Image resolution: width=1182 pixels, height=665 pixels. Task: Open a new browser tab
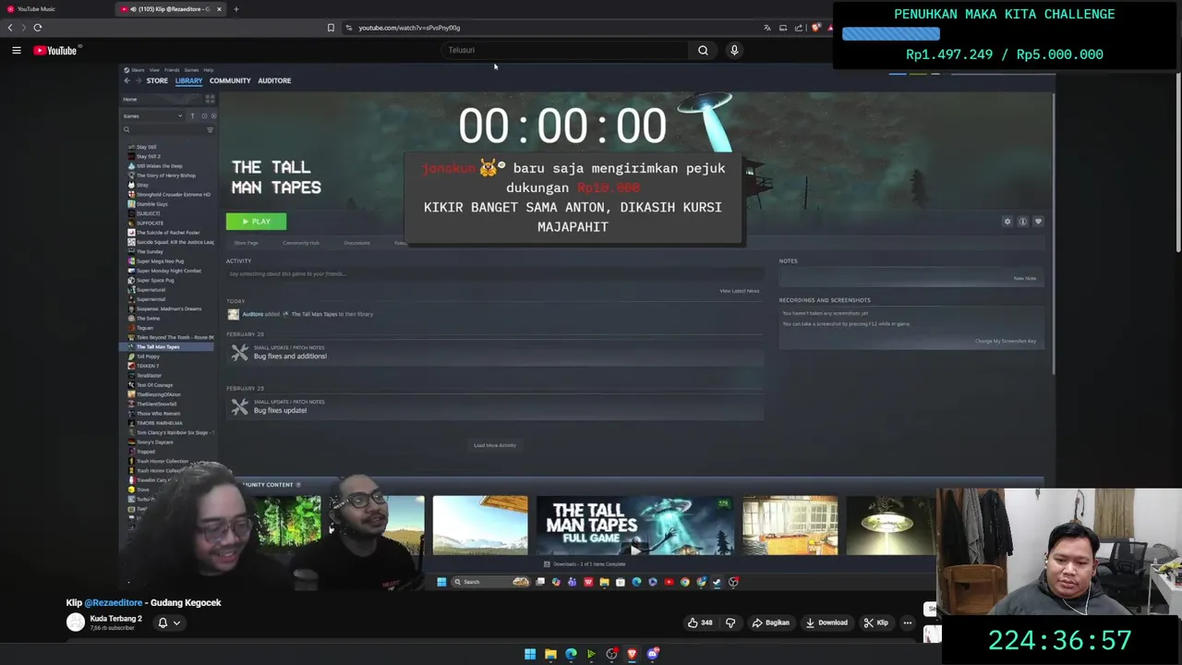(235, 9)
